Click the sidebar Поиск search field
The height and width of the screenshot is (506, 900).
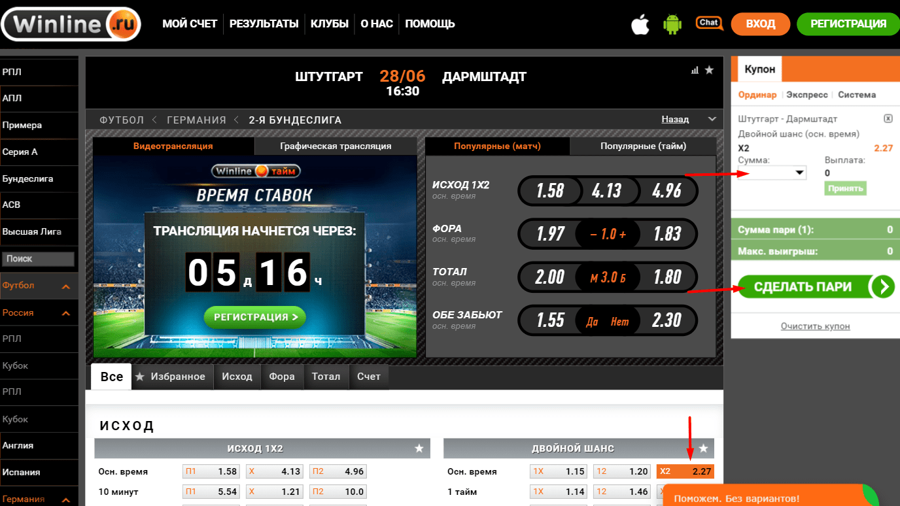point(37,259)
